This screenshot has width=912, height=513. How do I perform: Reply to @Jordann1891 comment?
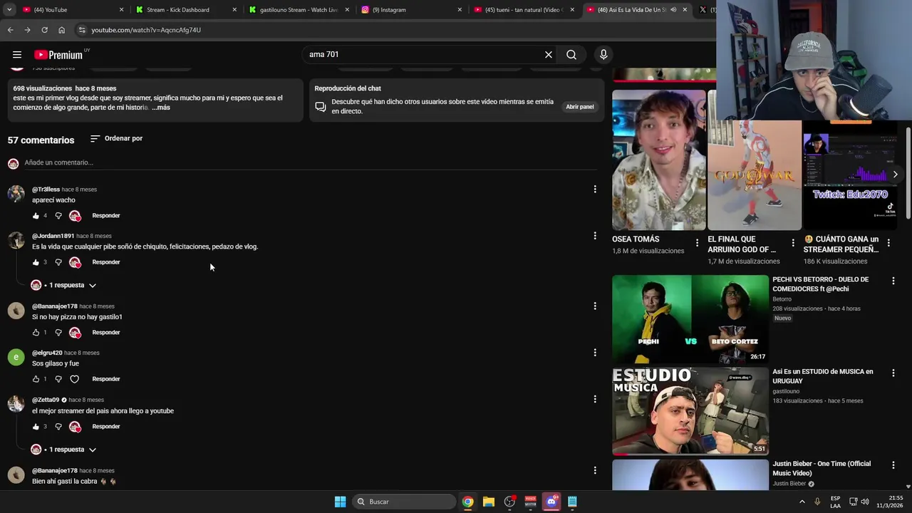[x=106, y=262]
